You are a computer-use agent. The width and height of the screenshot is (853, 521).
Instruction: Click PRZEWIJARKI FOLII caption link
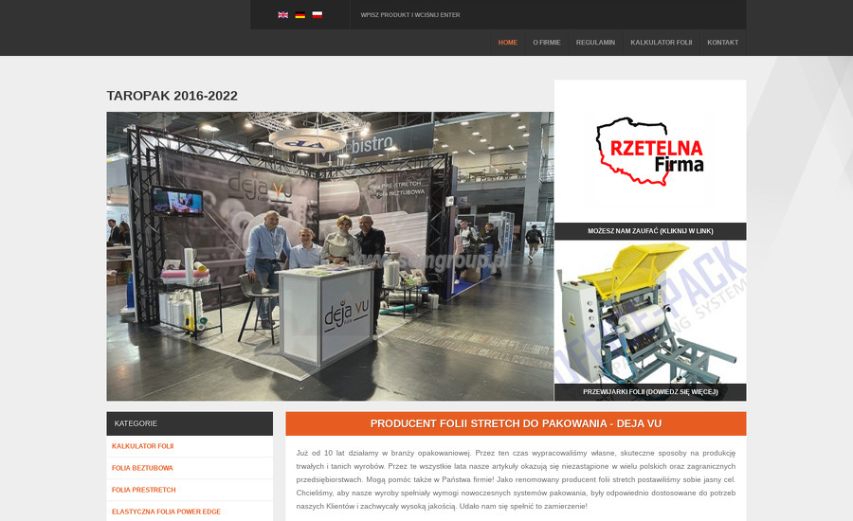coord(650,392)
